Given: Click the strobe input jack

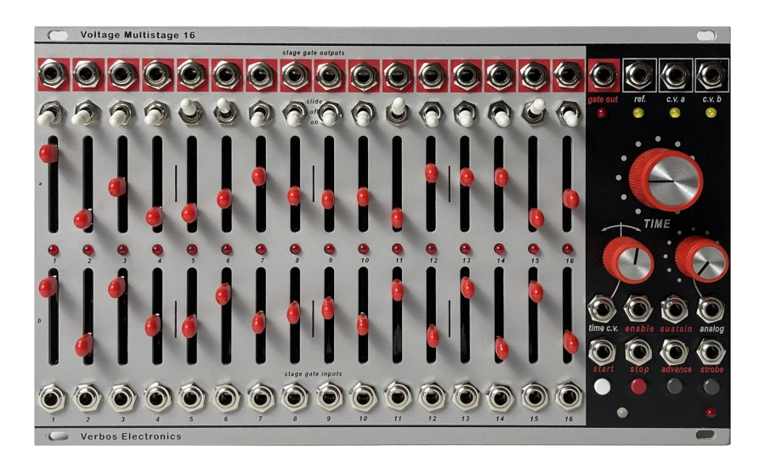Looking at the screenshot, I should point(711,351).
